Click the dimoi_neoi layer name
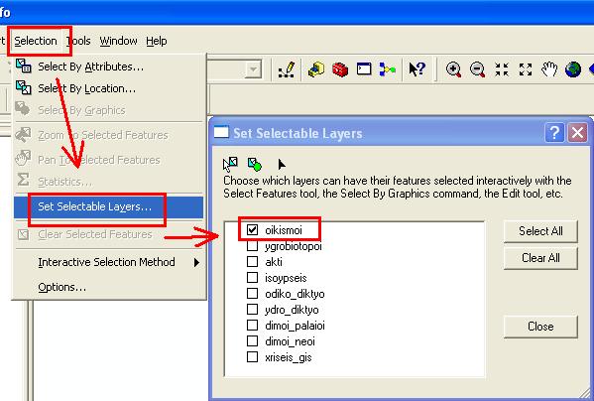The image size is (594, 401). click(x=290, y=341)
